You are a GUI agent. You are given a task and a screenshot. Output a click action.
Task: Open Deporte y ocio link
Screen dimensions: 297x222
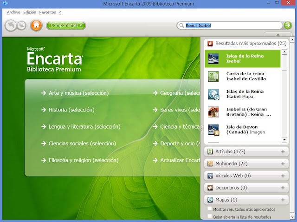pyautogui.click(x=180, y=144)
